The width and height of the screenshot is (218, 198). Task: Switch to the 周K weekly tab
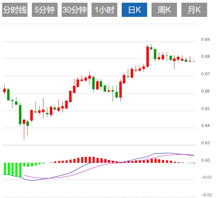click(164, 10)
